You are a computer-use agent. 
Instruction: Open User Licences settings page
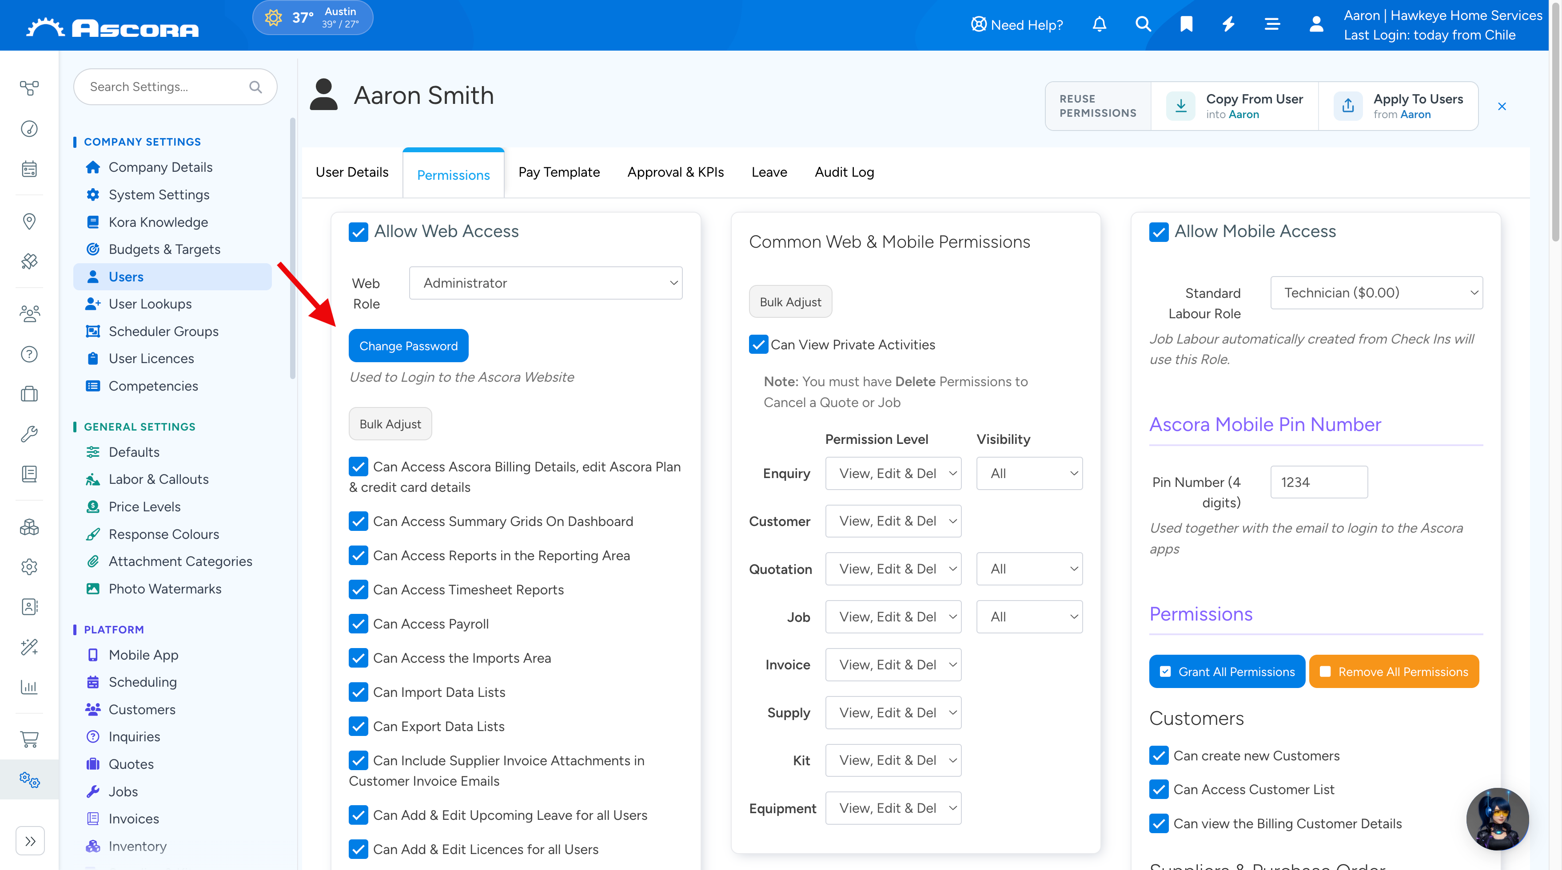151,359
